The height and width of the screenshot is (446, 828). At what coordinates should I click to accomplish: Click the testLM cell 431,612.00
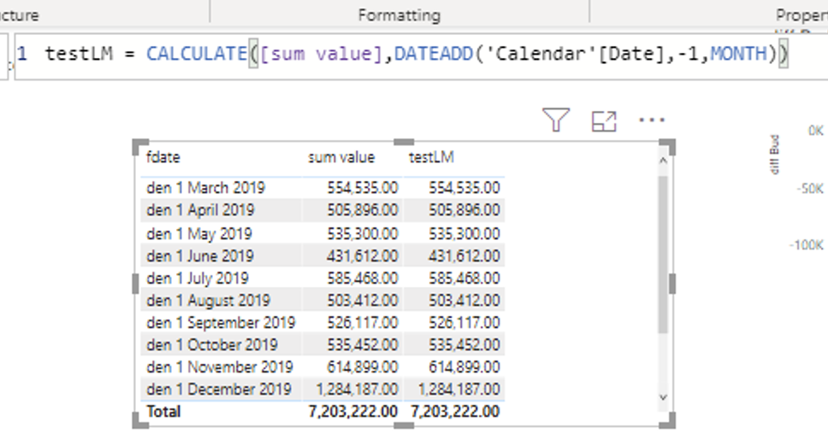click(x=464, y=255)
